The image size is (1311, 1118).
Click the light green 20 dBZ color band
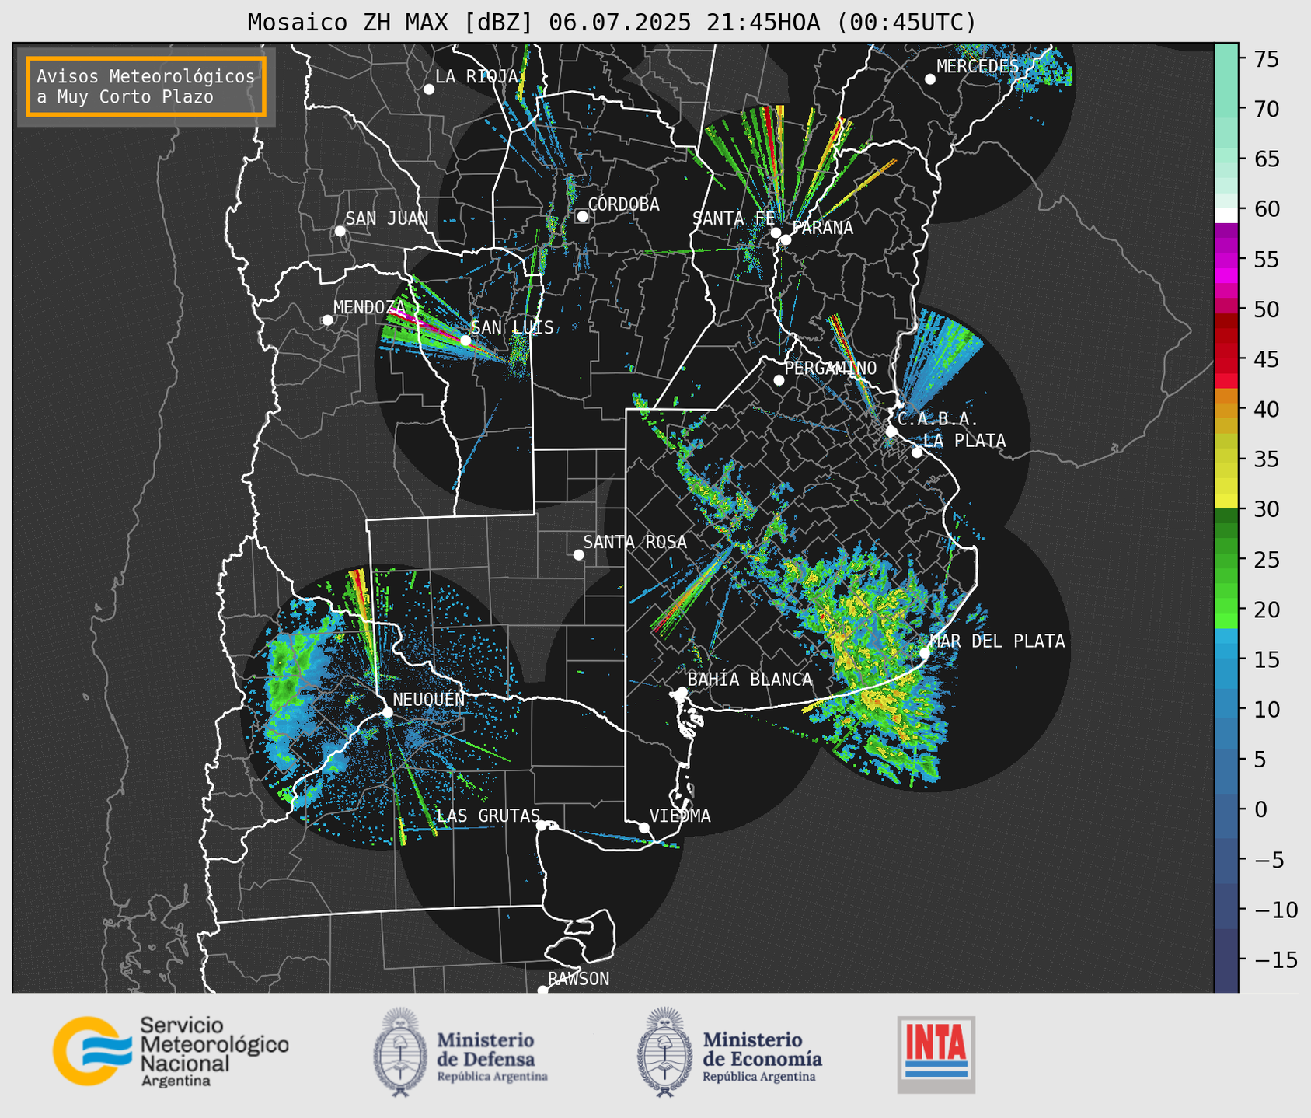click(1226, 606)
